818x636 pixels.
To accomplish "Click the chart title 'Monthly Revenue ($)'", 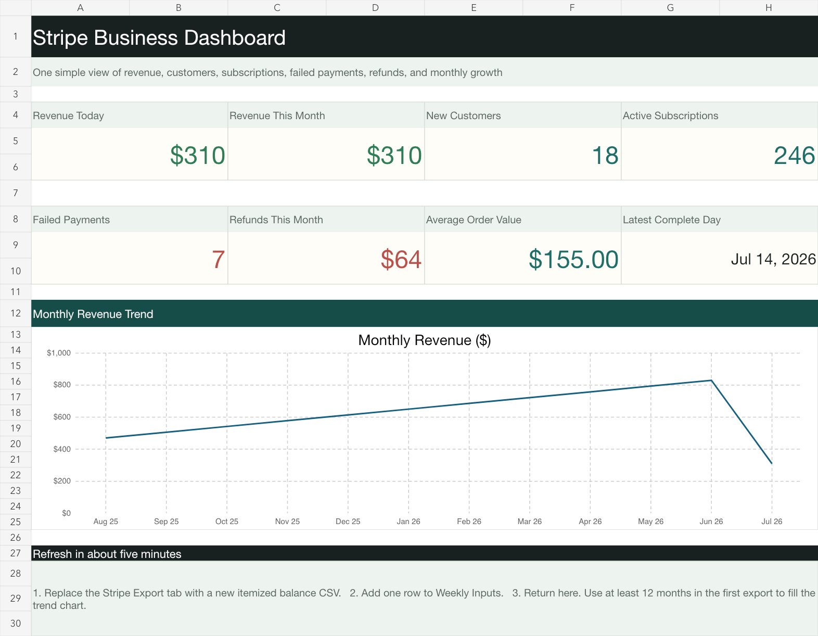I will [425, 340].
